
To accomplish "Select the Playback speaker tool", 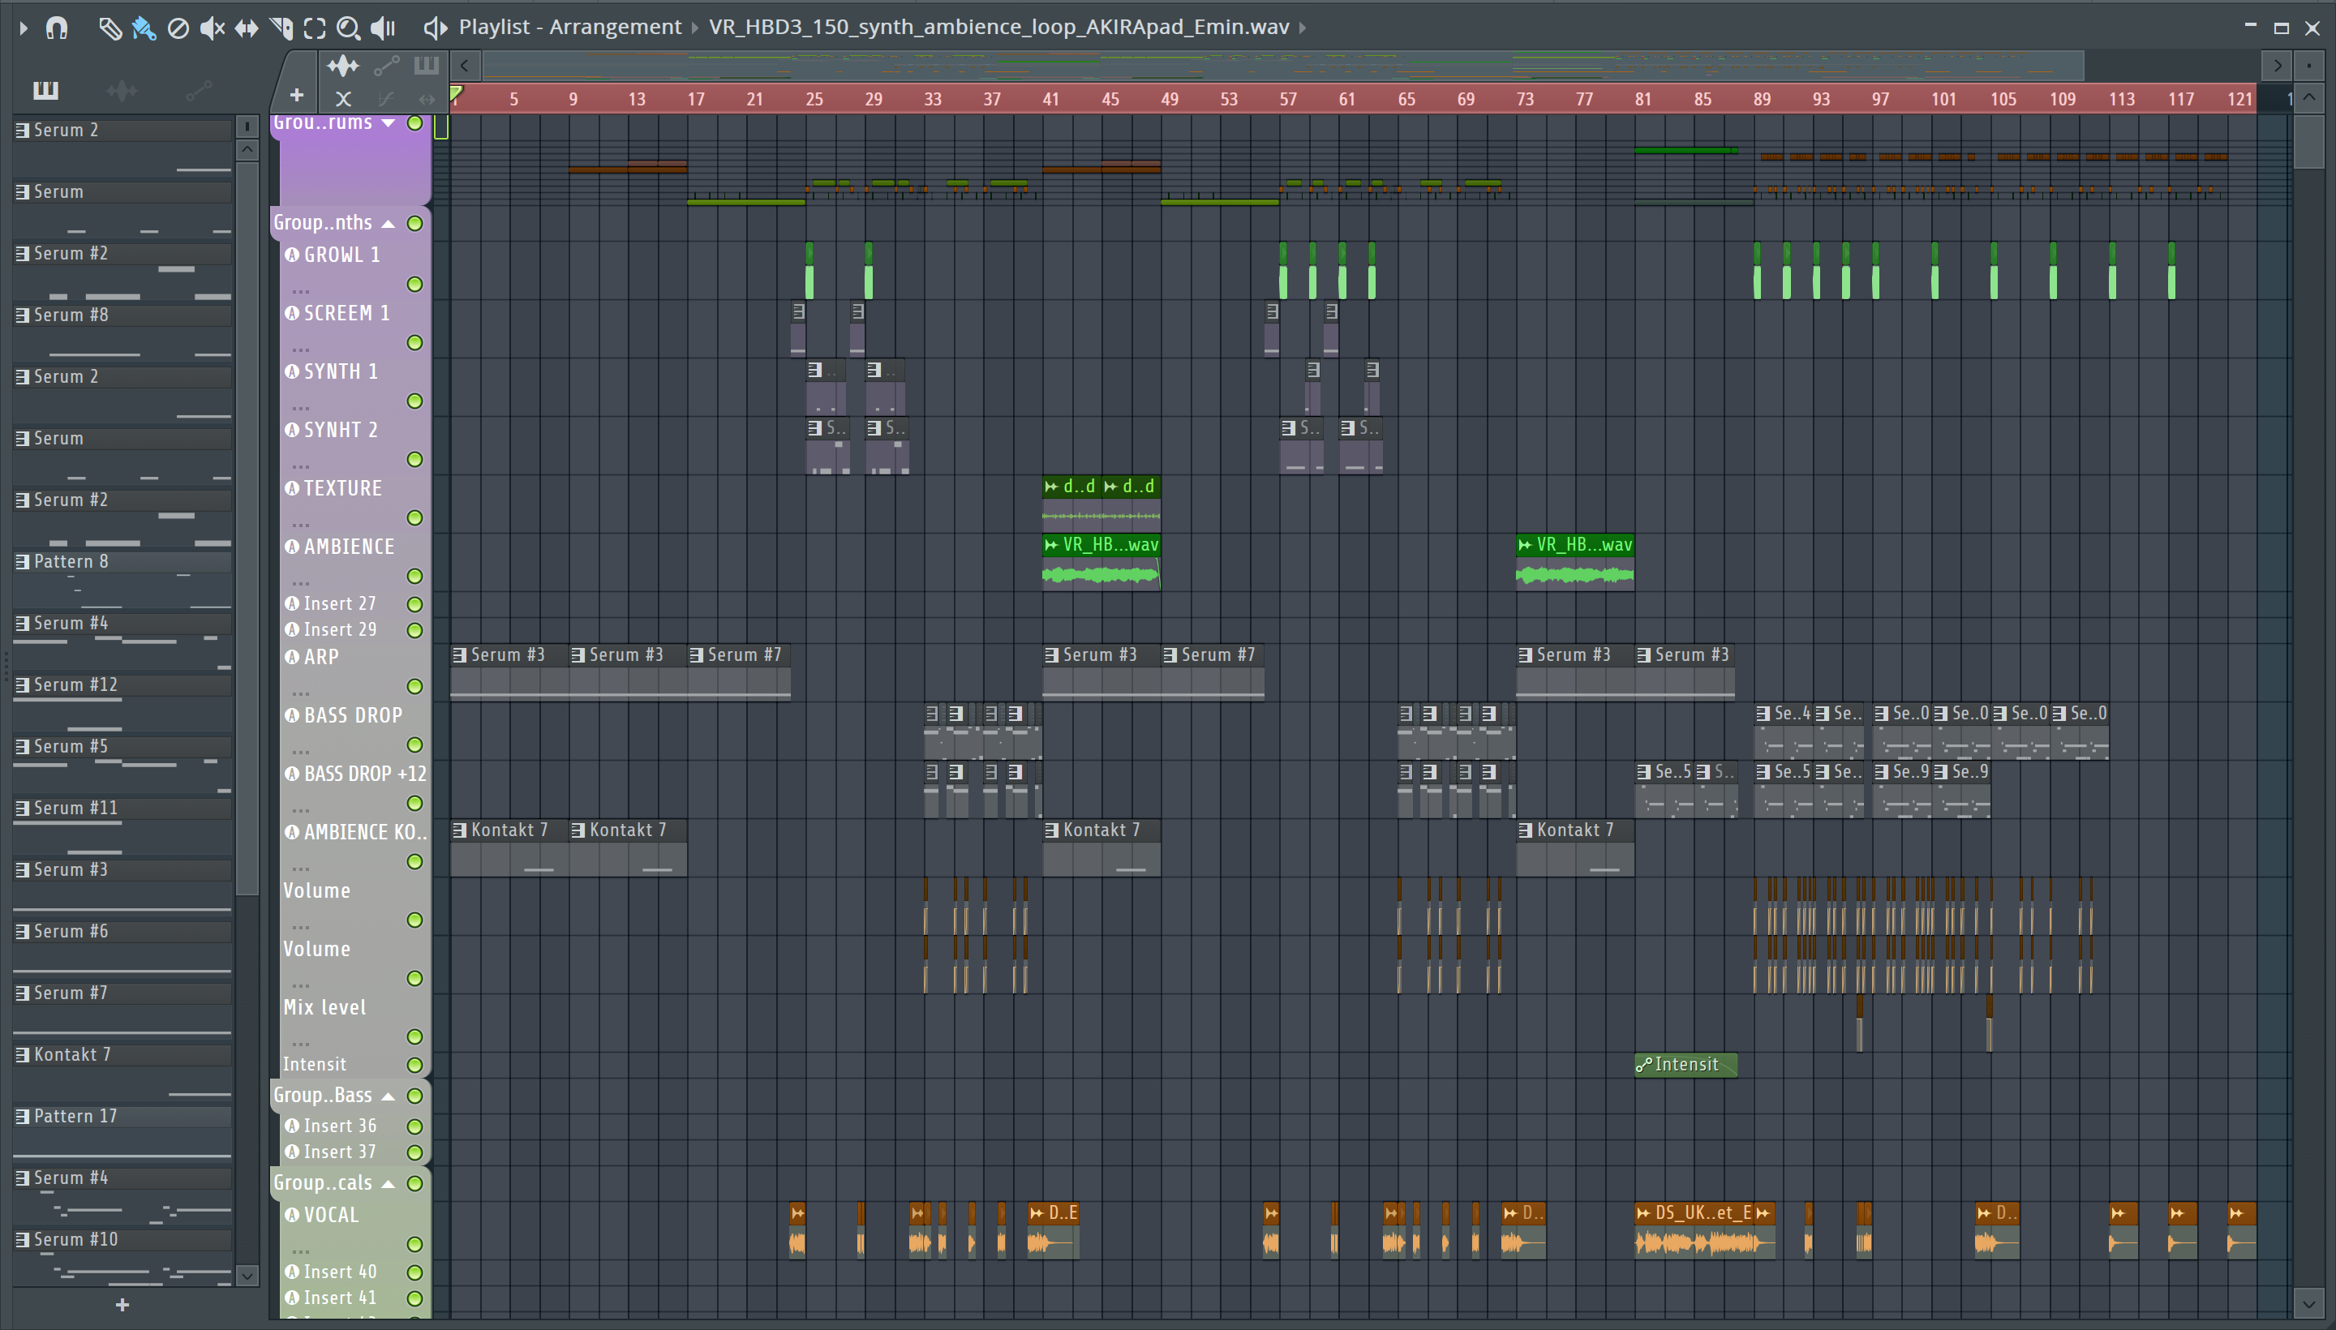I will point(383,28).
